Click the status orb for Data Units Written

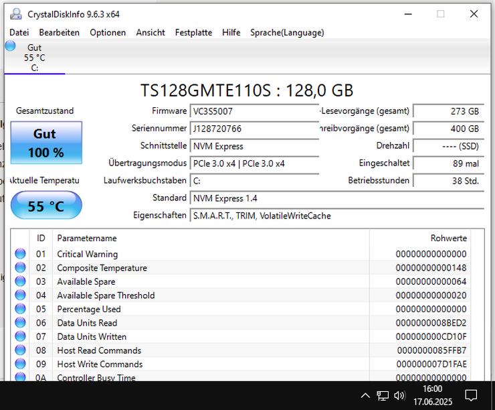pyautogui.click(x=20, y=336)
